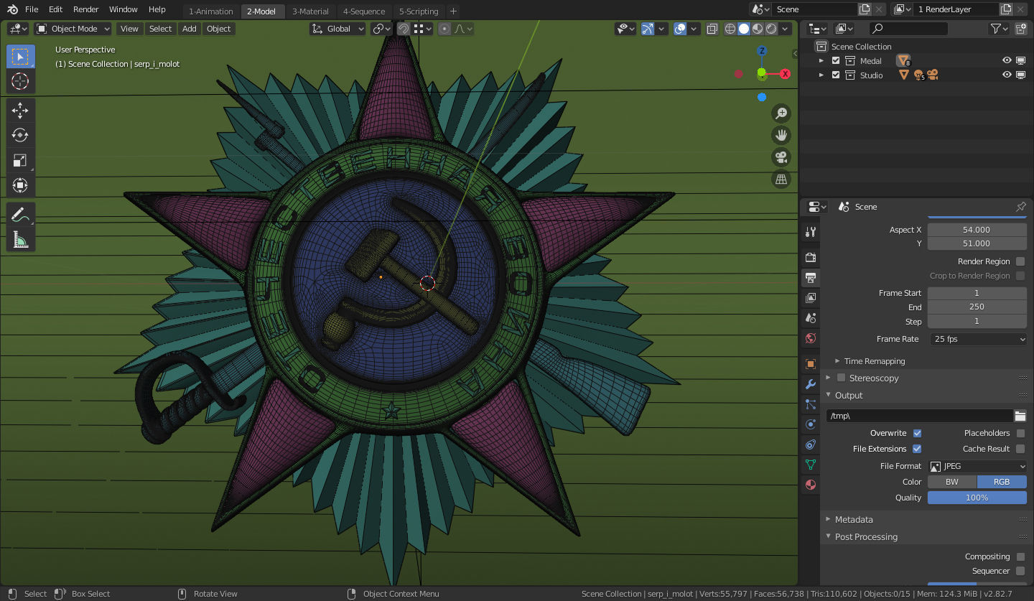Open the World properties tab

pos(811,338)
